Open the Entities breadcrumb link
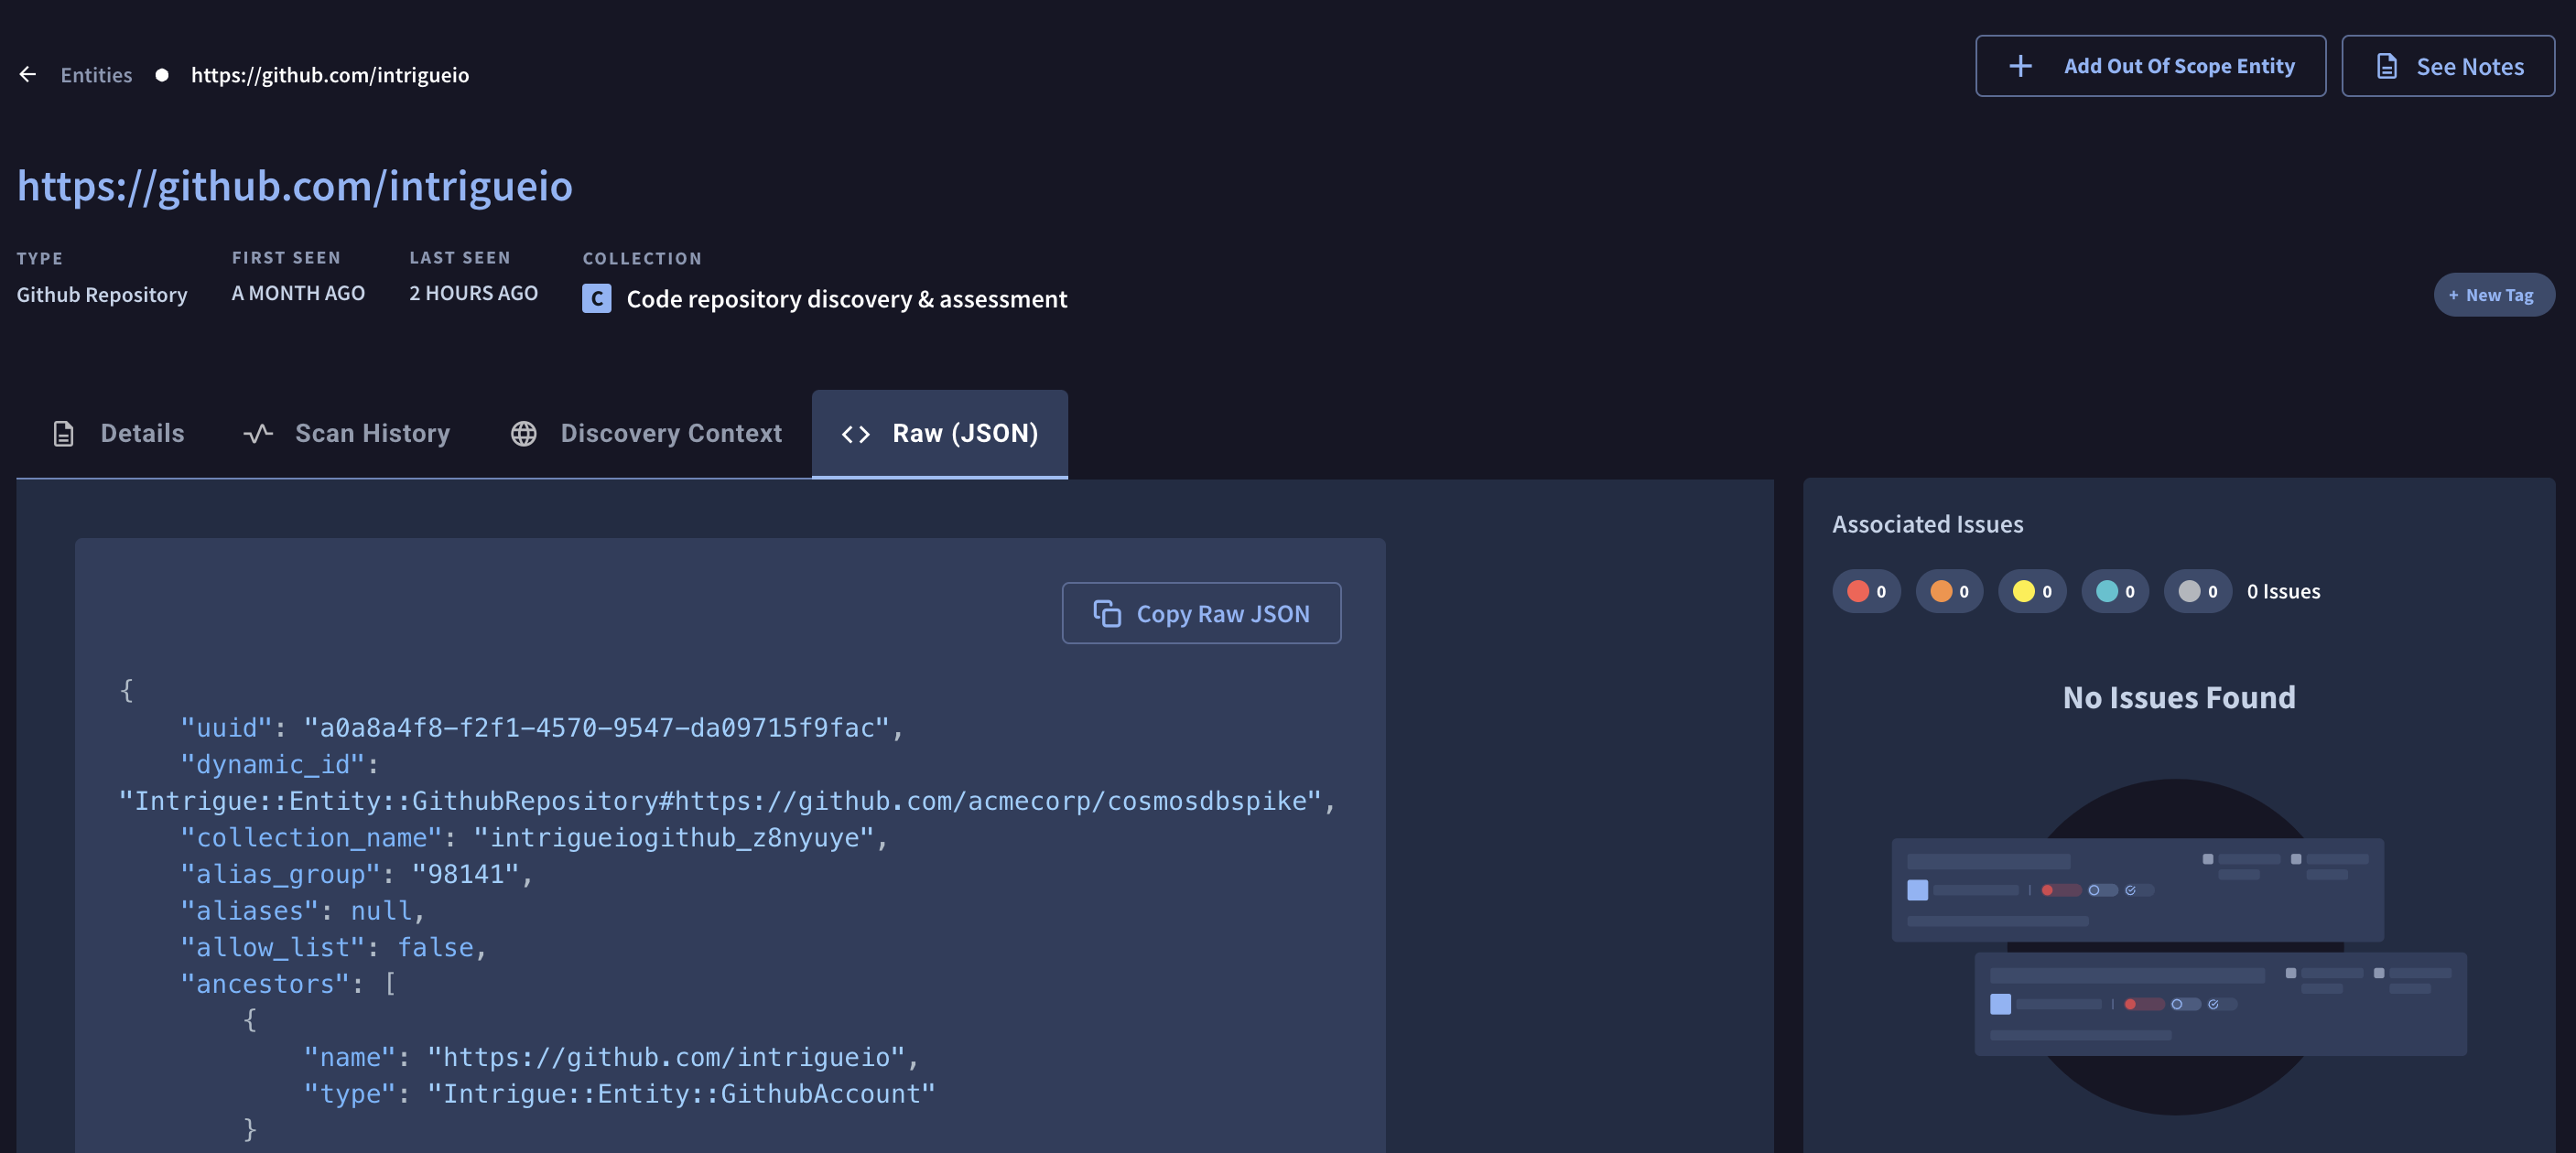2576x1153 pixels. (x=96, y=75)
